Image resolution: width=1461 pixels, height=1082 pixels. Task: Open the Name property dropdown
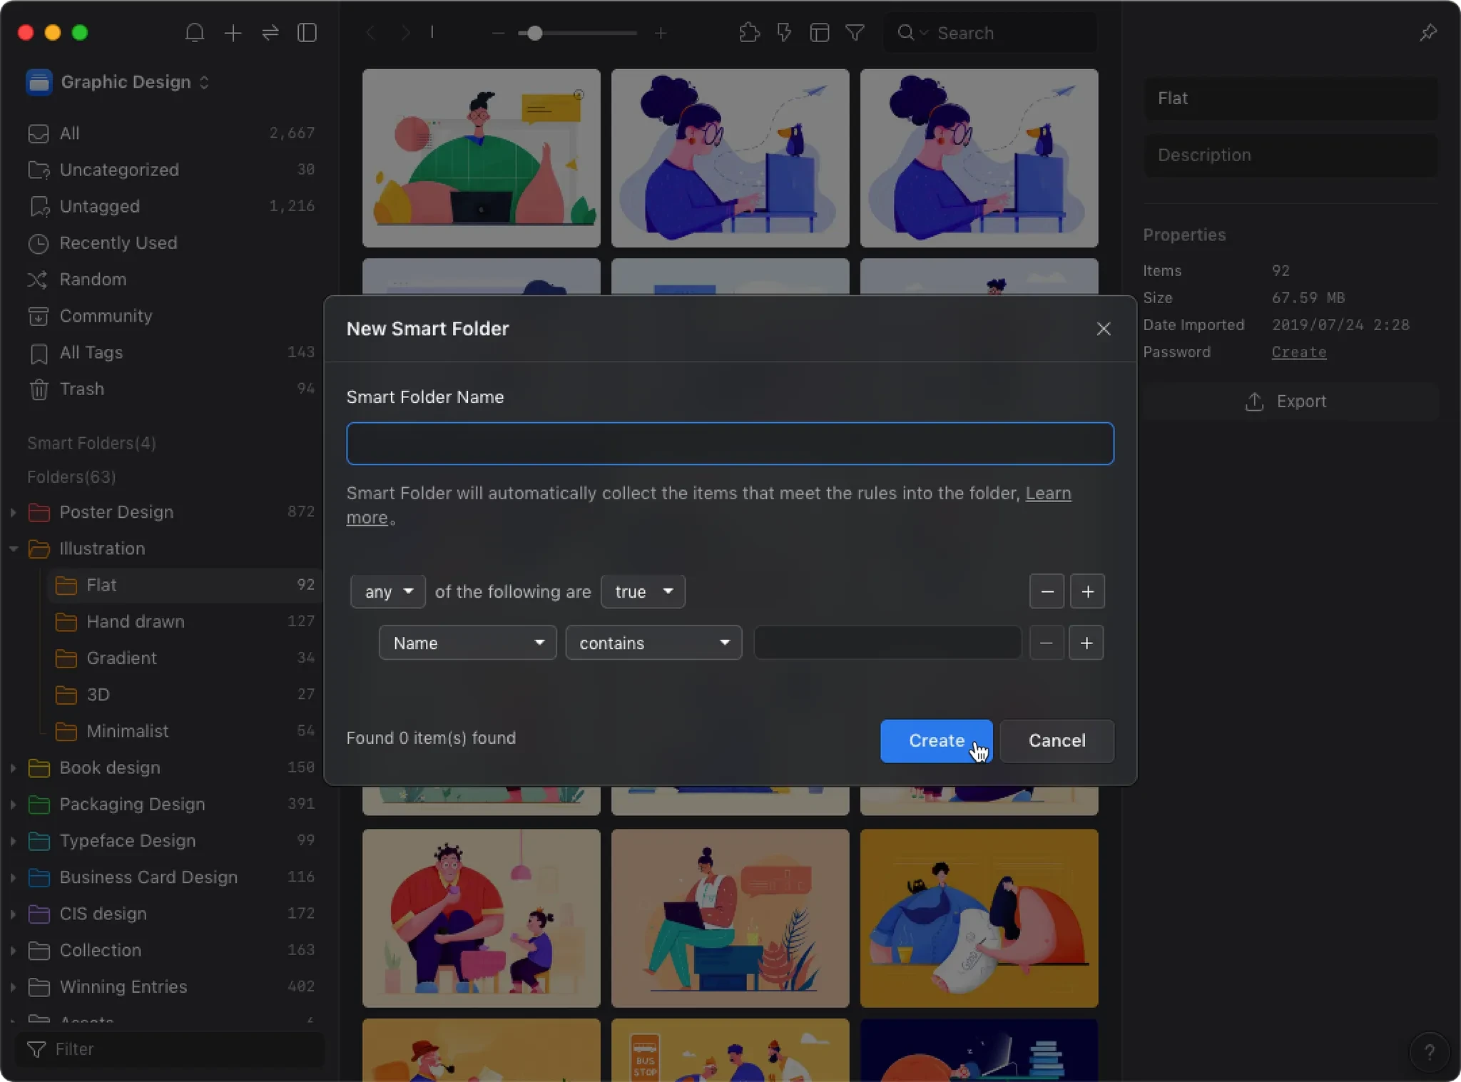467,643
